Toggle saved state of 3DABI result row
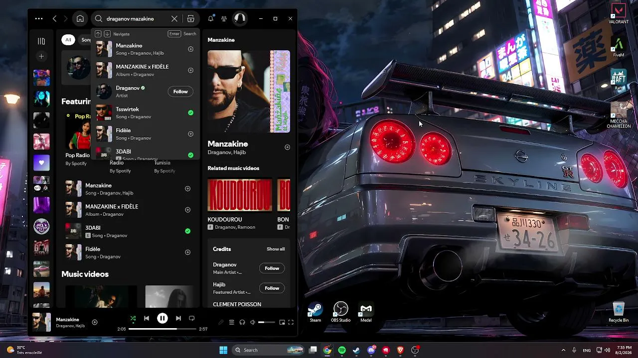 pyautogui.click(x=187, y=231)
